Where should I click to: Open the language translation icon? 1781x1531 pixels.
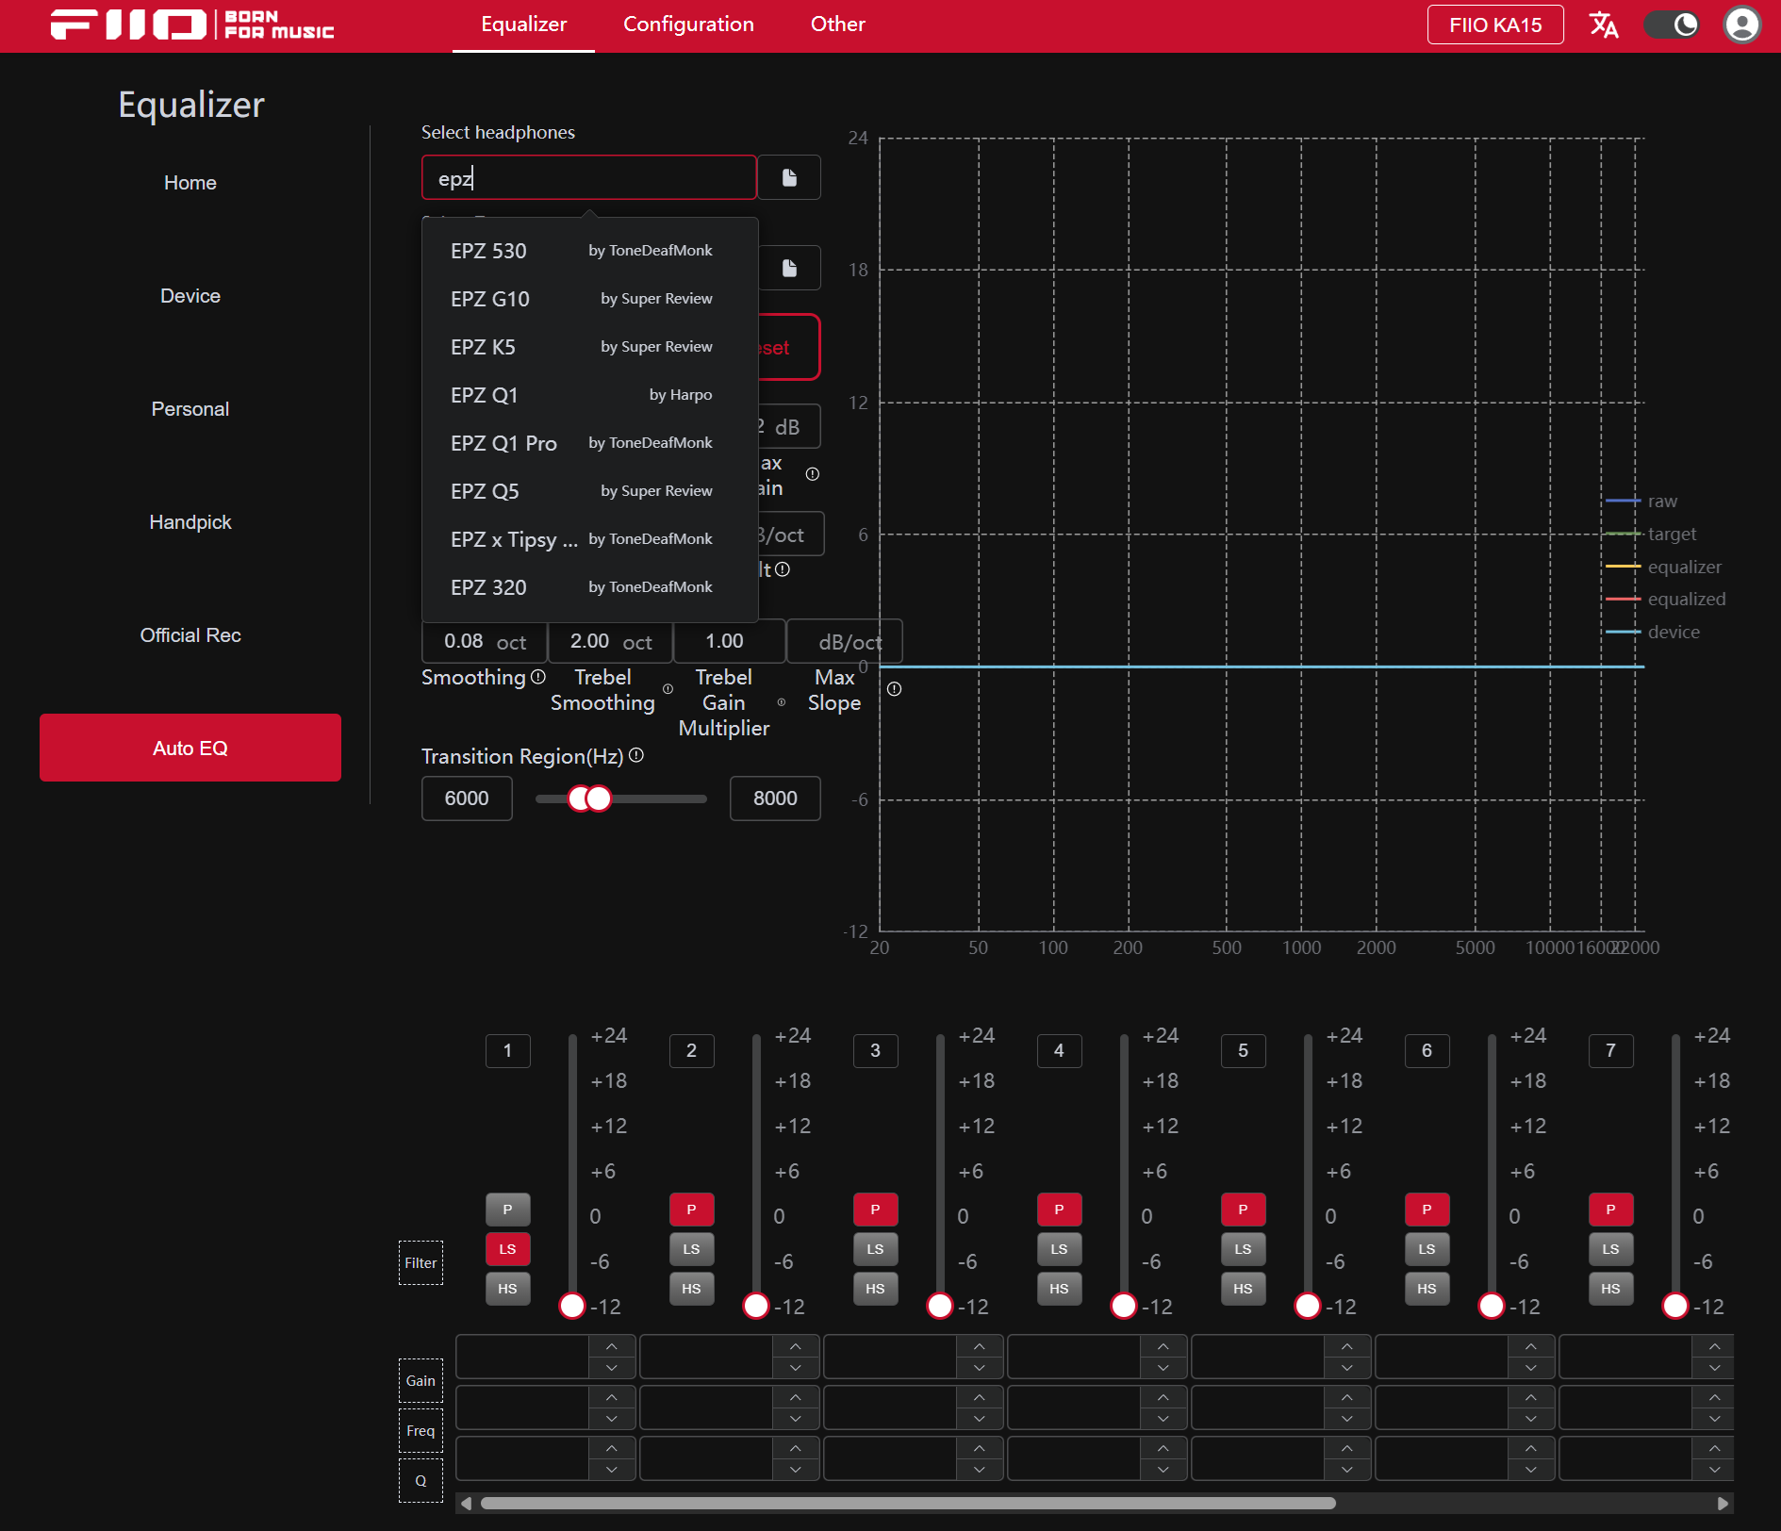click(x=1604, y=25)
